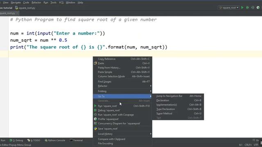Choose Profile 'square_root' in context menu
Viewport: 262px width, 147px height.
pos(122,119)
